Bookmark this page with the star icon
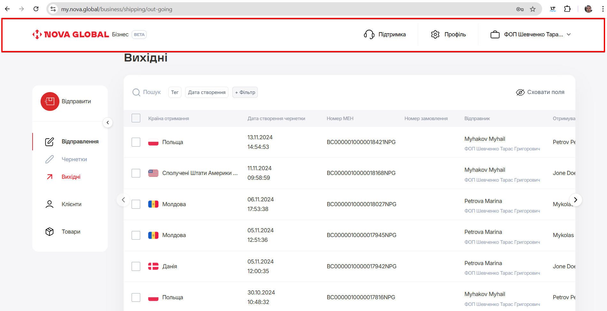 coord(533,9)
